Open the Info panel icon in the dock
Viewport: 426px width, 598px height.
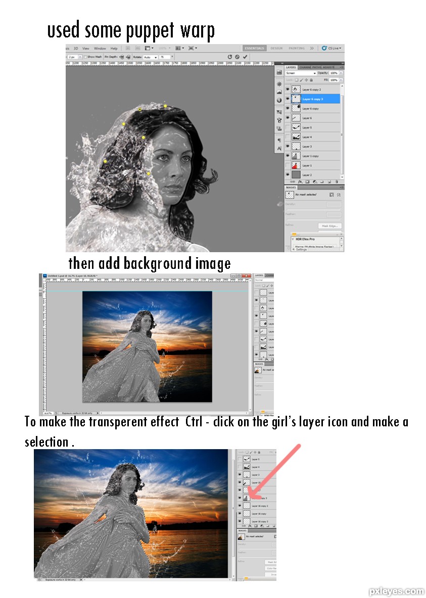(x=279, y=100)
